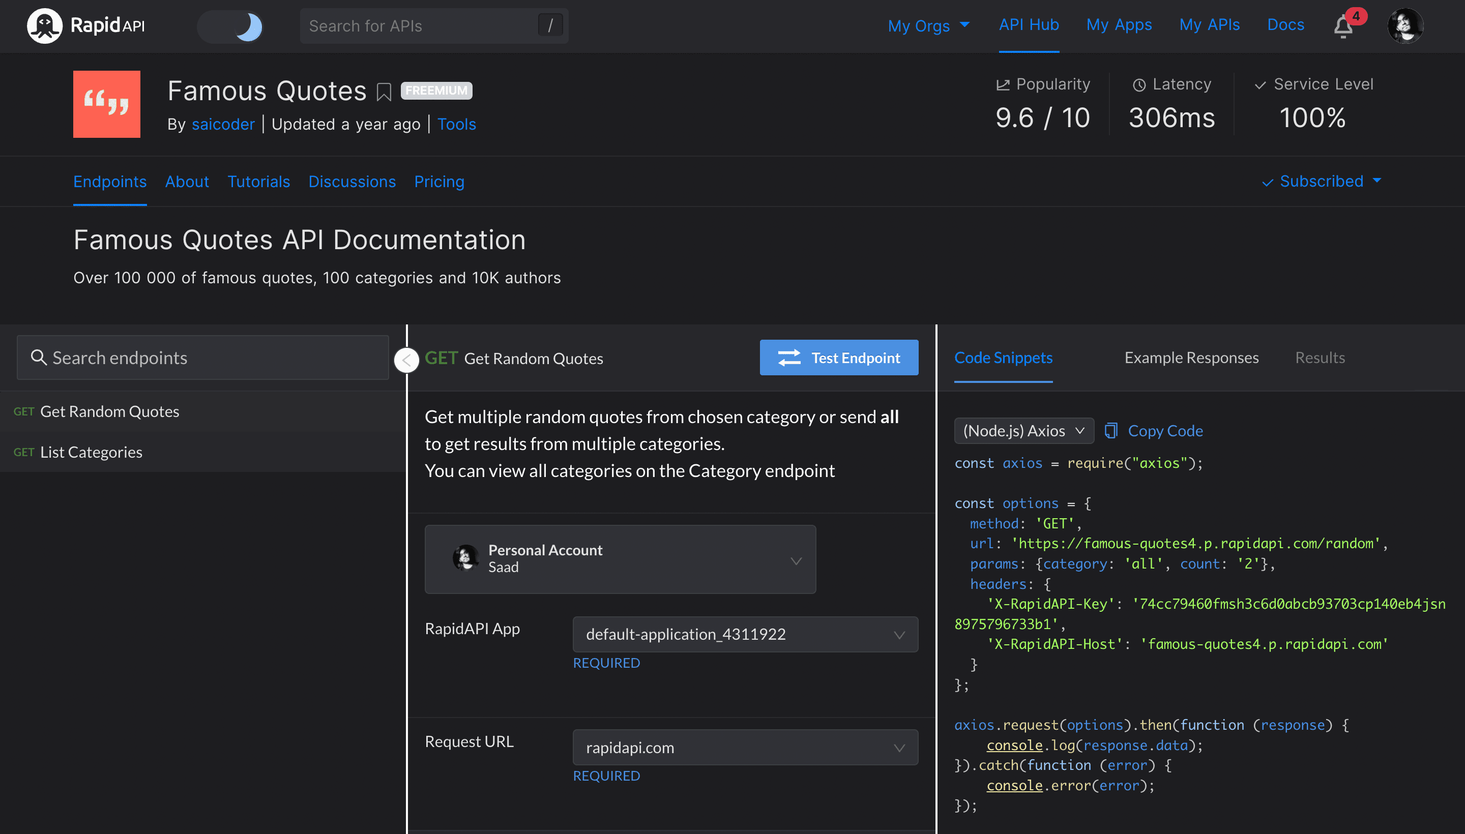Switch to the Tutorials tab
The width and height of the screenshot is (1465, 834).
coord(258,182)
